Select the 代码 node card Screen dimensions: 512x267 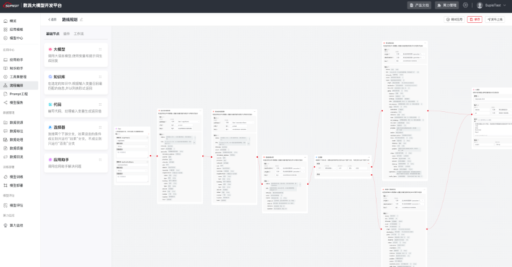pyautogui.click(x=76, y=108)
